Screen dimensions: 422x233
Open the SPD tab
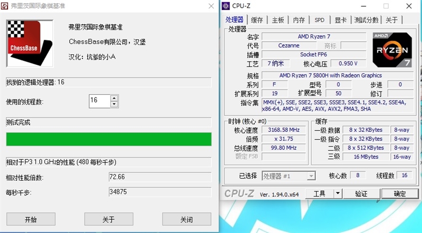point(320,20)
